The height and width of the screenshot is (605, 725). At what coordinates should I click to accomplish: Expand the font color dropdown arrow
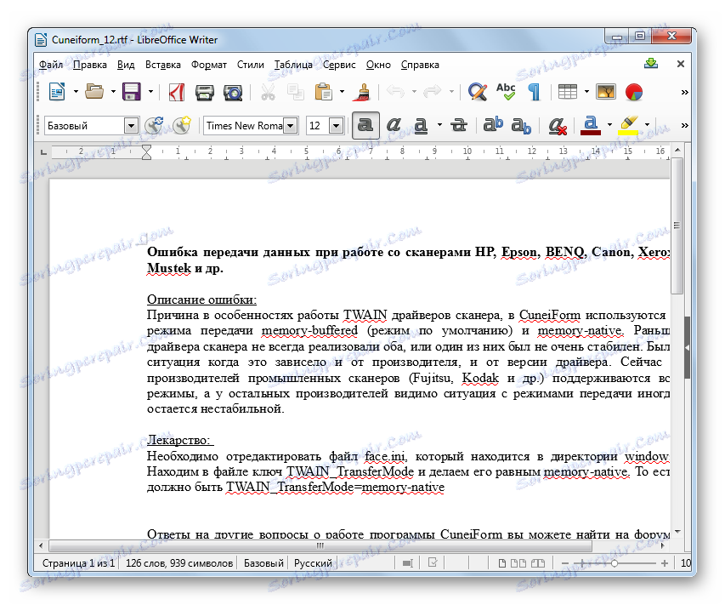[609, 125]
